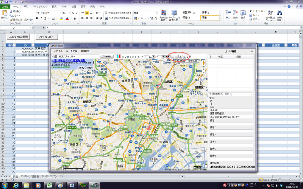Click the Google Map 表示 button
The width and height of the screenshot is (303, 189).
coord(18,37)
